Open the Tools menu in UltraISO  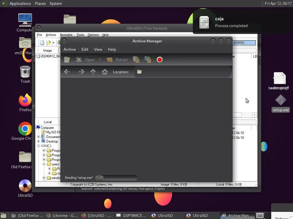tap(80, 35)
